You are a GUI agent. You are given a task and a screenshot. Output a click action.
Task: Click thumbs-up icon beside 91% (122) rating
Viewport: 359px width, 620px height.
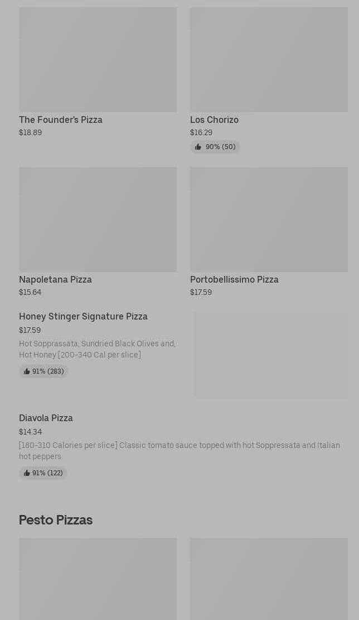pos(27,473)
